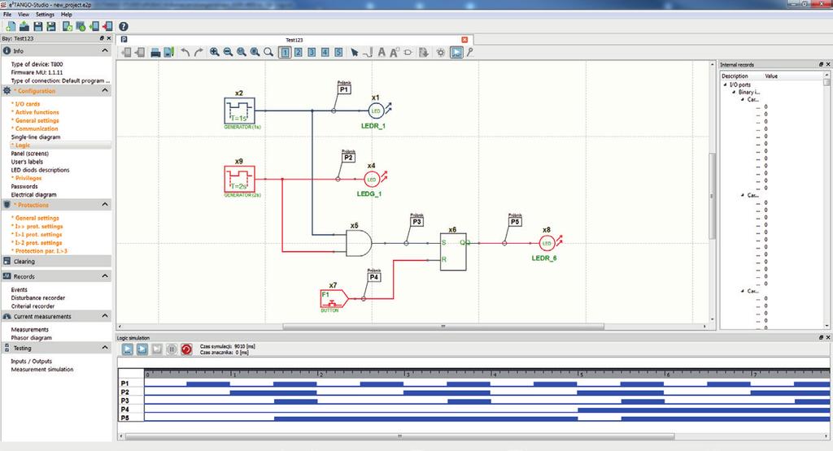Select the arrow pointer tool

pos(355,52)
